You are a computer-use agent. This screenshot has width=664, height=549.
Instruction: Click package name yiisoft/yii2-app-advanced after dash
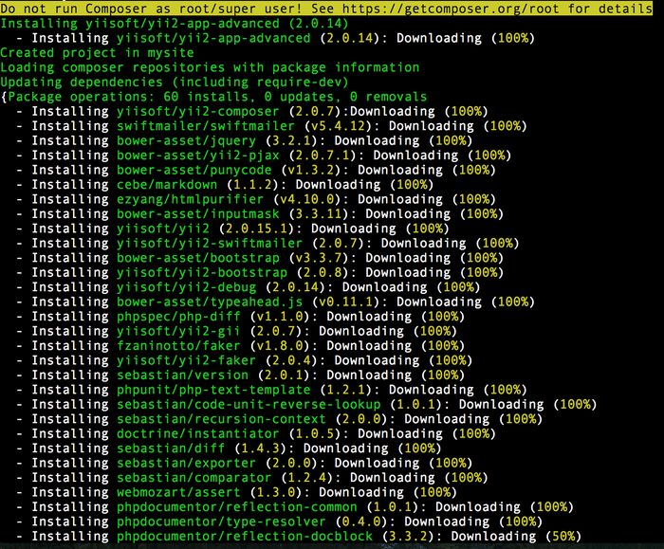213,38
